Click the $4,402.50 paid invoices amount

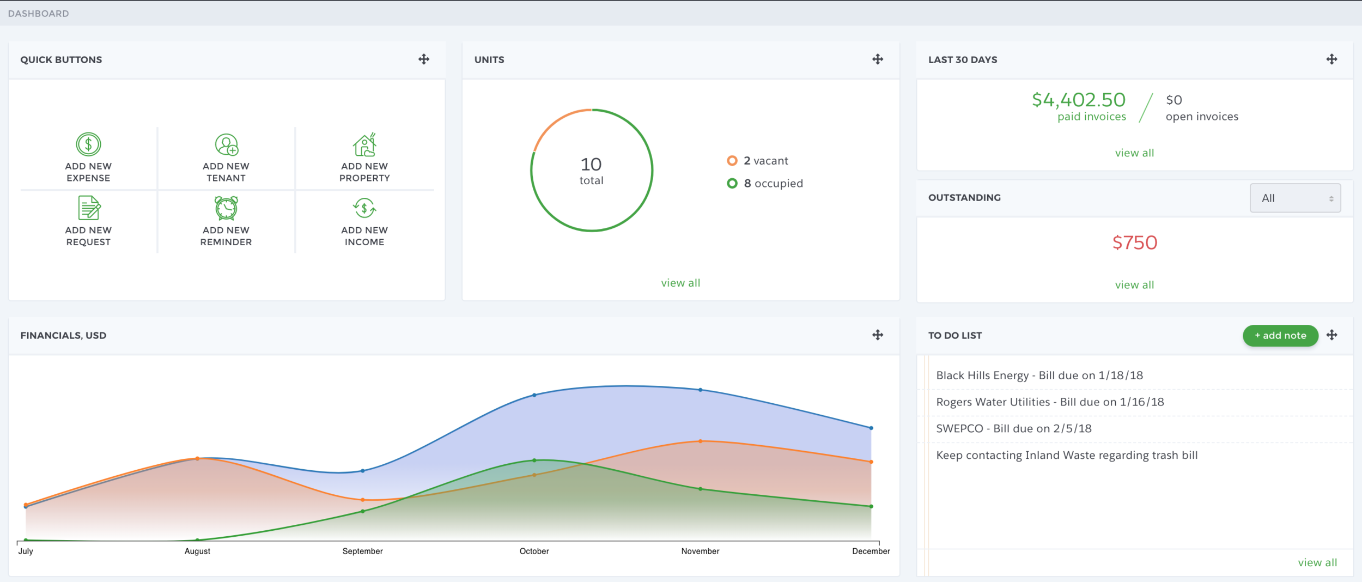tap(1079, 100)
